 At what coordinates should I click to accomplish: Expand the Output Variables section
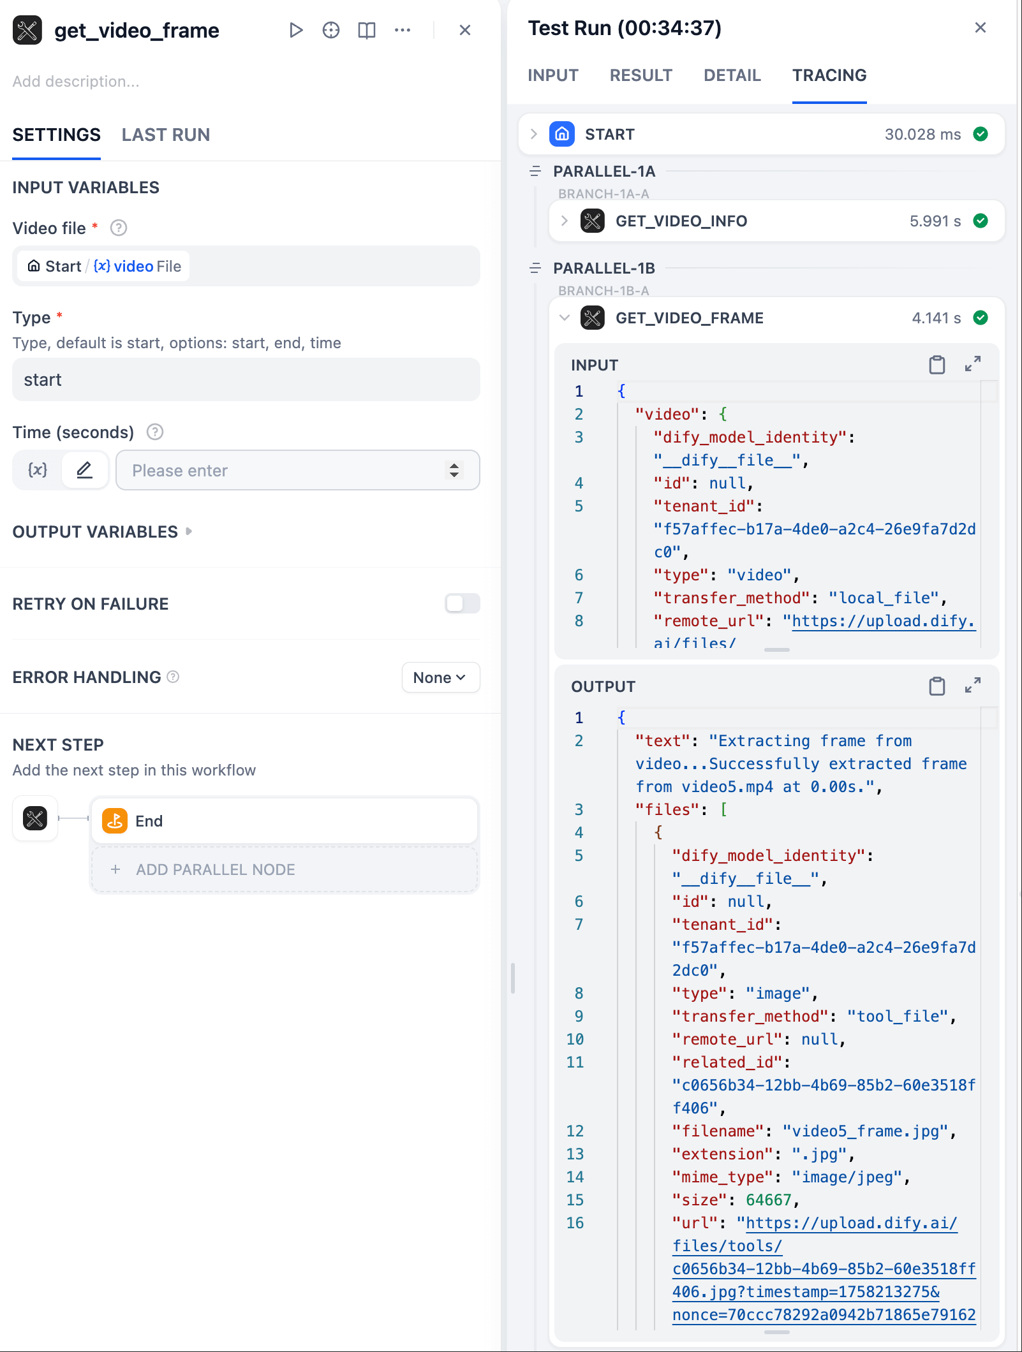[x=102, y=532]
